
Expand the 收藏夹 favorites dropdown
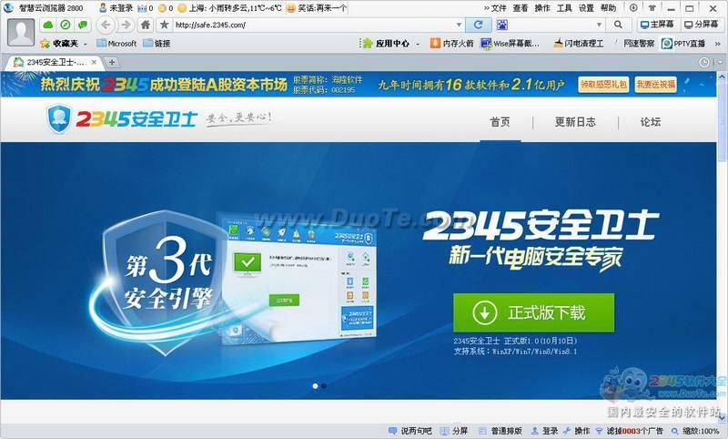(x=85, y=44)
